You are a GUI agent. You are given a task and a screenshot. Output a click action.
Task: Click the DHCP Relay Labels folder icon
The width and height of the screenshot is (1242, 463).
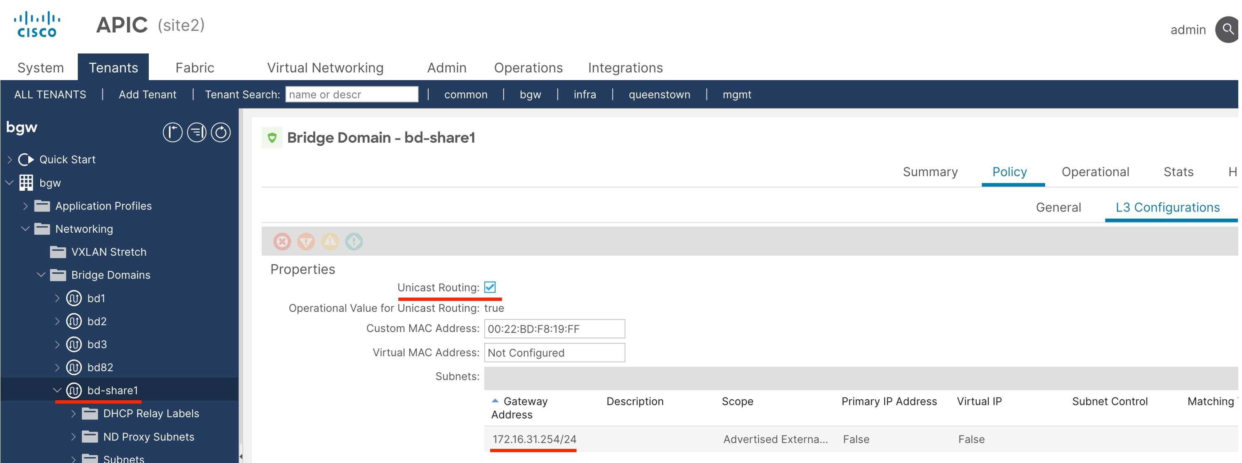90,414
